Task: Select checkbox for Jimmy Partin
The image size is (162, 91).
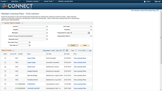Action: (5, 58)
